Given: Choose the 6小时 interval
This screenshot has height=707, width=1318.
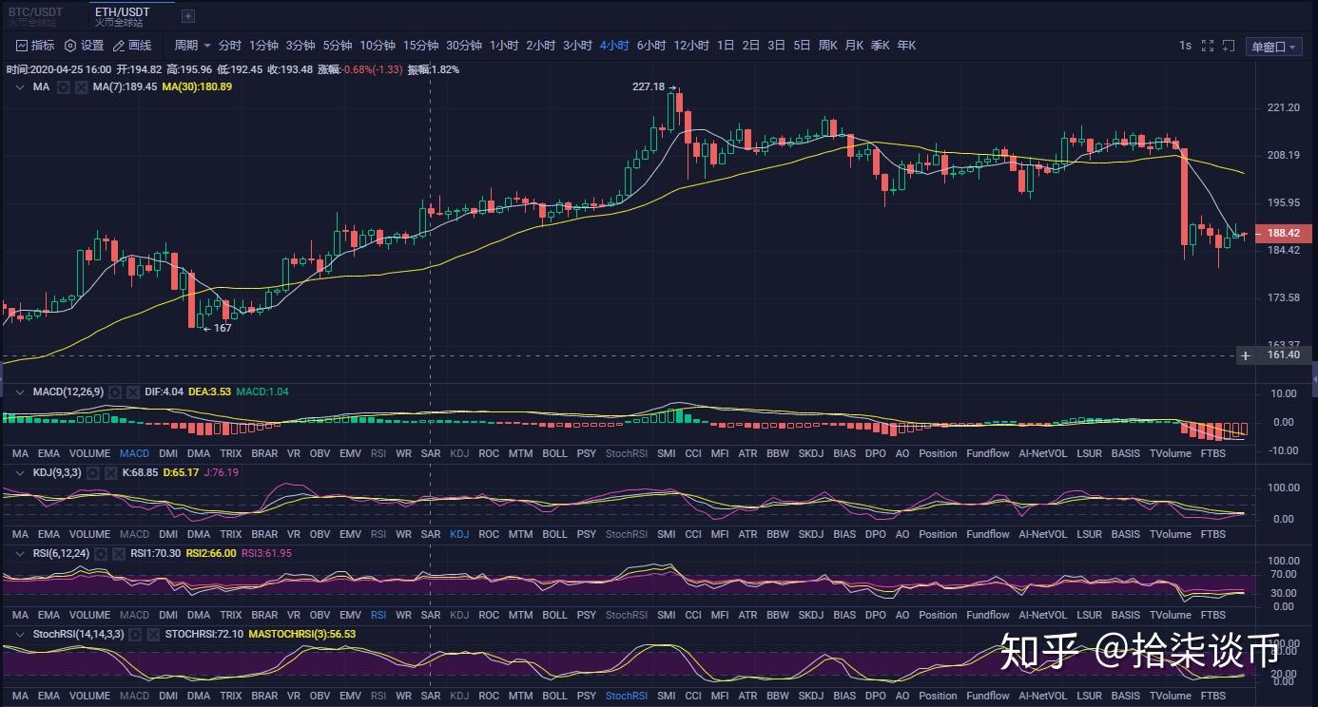Looking at the screenshot, I should (x=651, y=46).
